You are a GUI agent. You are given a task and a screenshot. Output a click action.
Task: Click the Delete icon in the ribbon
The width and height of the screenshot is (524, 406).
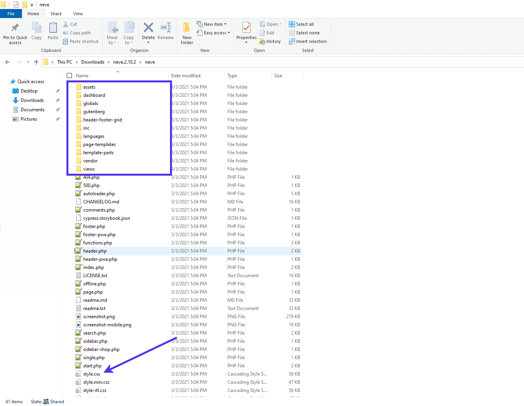coord(148,28)
